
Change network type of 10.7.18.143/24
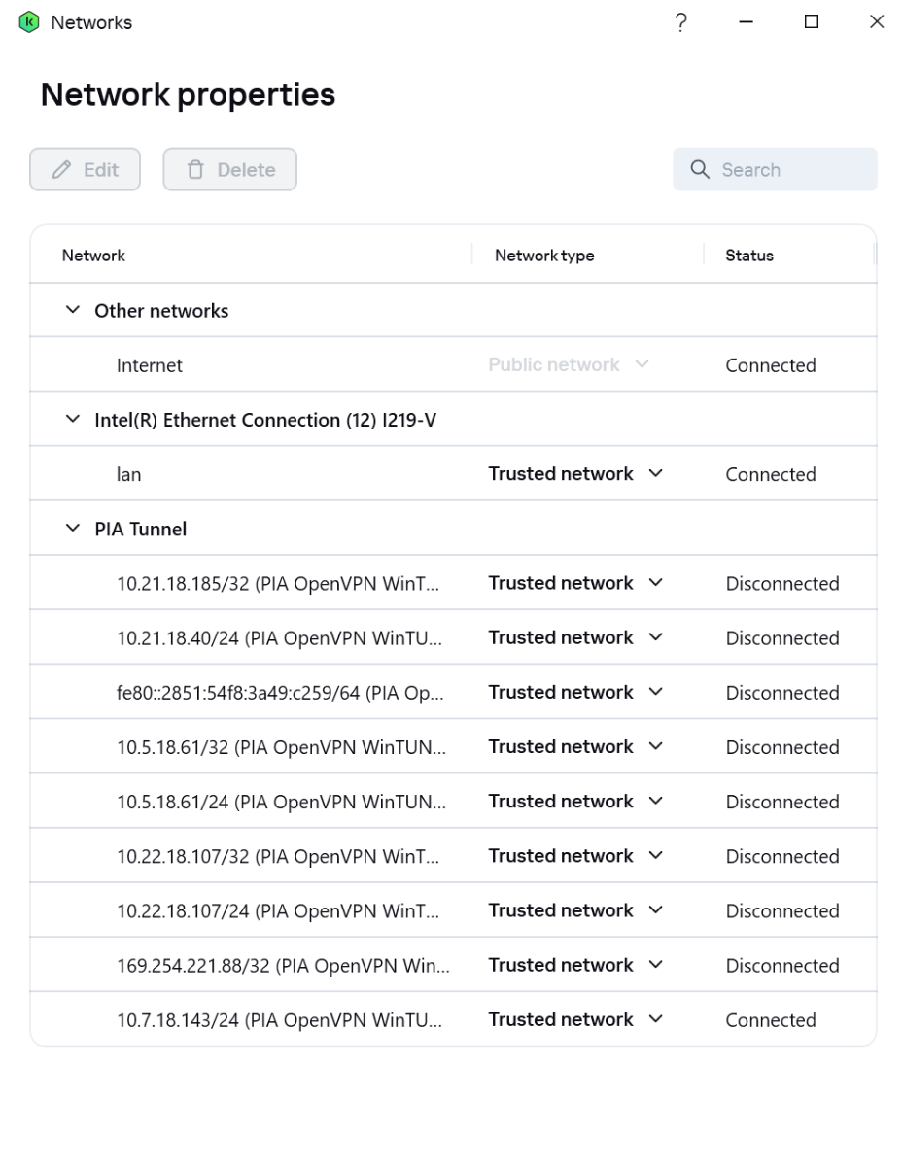pos(575,1019)
